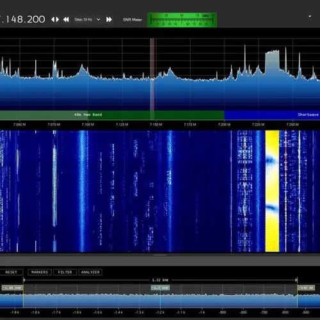Step frequency down with double-left arrows
This screenshot has height=320, width=320.
(x=66, y=20)
